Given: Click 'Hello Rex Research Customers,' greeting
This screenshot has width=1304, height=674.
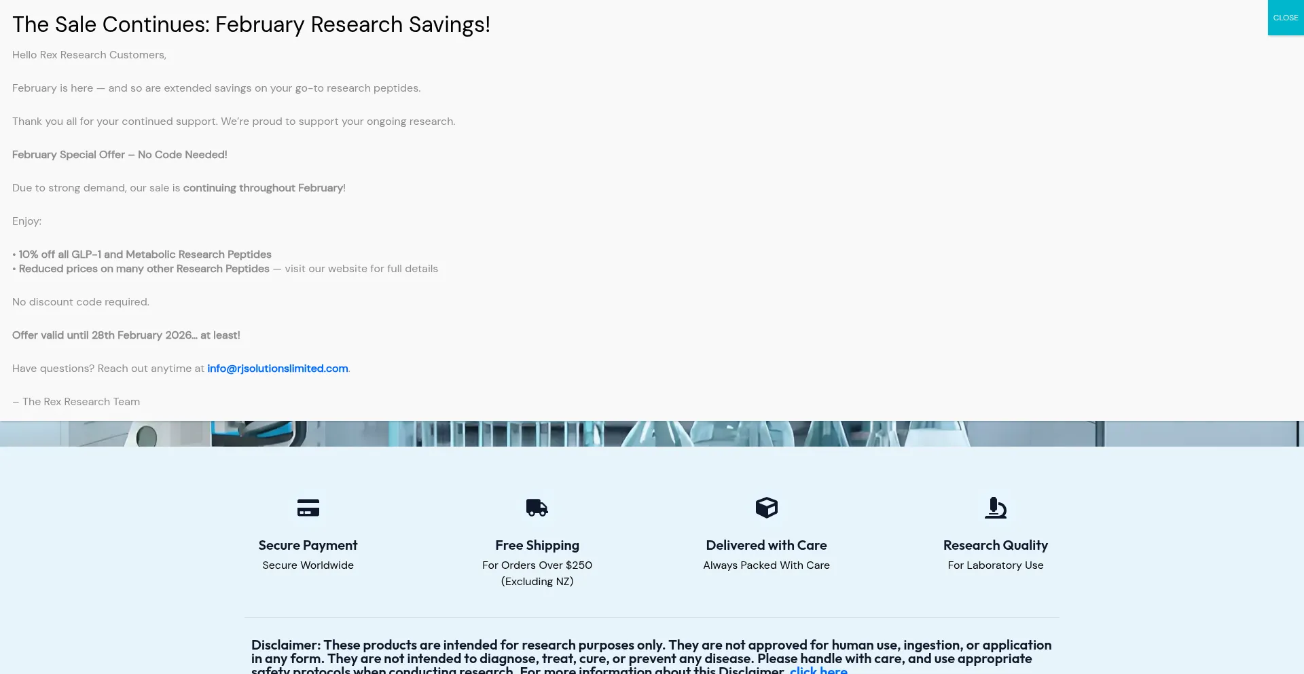Looking at the screenshot, I should point(89,55).
